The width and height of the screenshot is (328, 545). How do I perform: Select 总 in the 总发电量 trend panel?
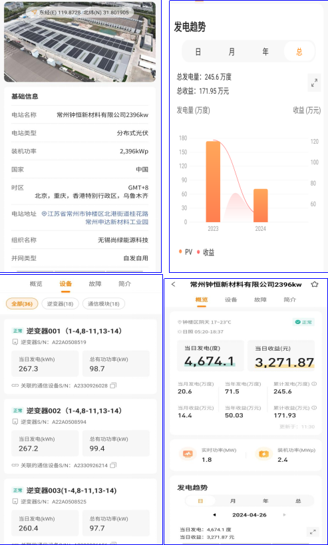(x=299, y=52)
